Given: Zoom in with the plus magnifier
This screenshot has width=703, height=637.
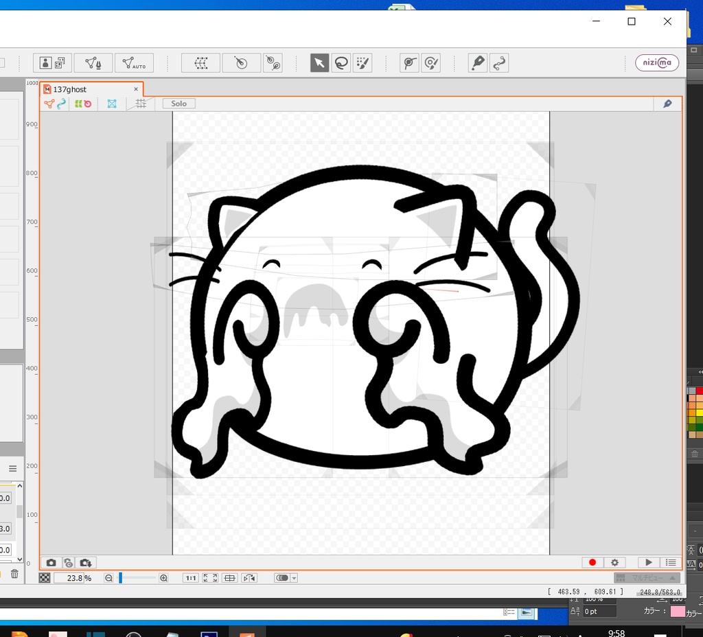Looking at the screenshot, I should point(163,578).
